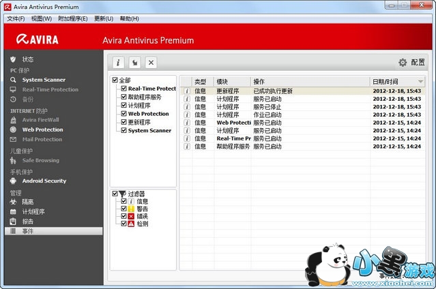Toggle the 信息 filter checkbox
436x289 pixels.
123,201
